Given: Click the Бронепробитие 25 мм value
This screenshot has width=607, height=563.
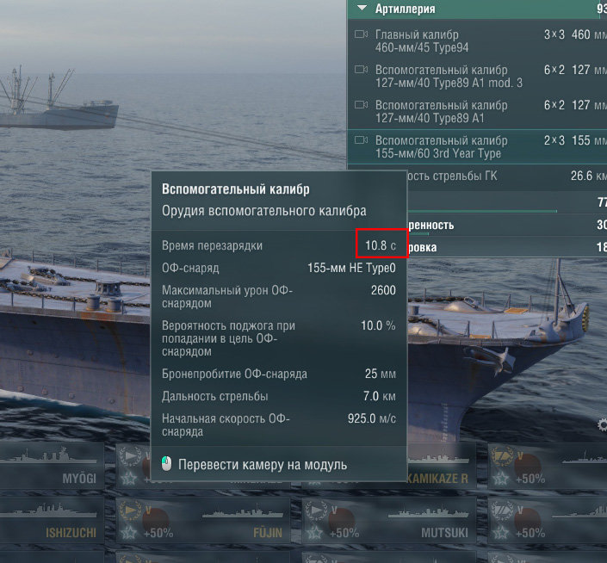Looking at the screenshot, I should tap(381, 374).
